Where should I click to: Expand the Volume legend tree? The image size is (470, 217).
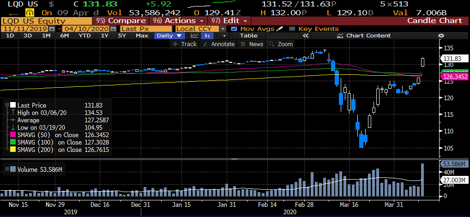pos(7,169)
